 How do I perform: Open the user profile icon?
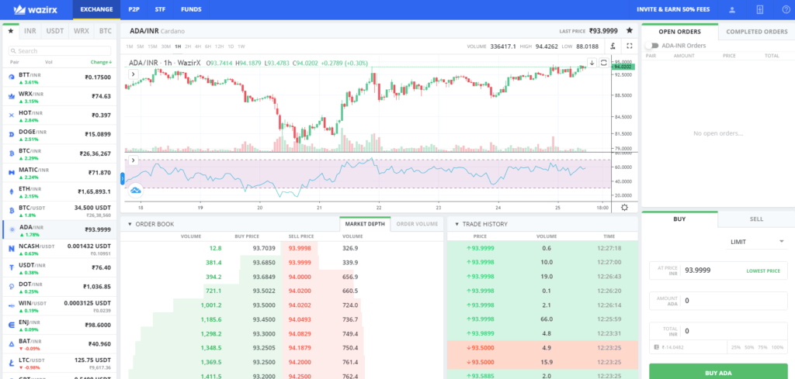(x=732, y=9)
